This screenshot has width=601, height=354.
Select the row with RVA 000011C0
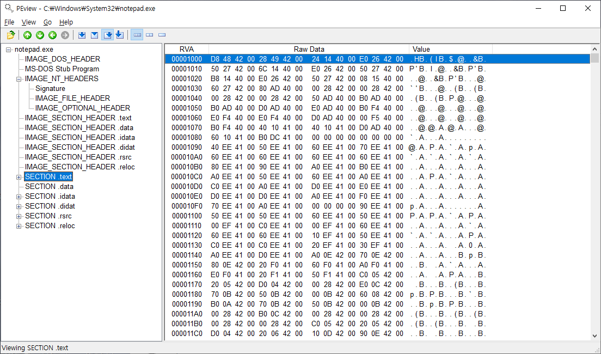click(x=378, y=333)
